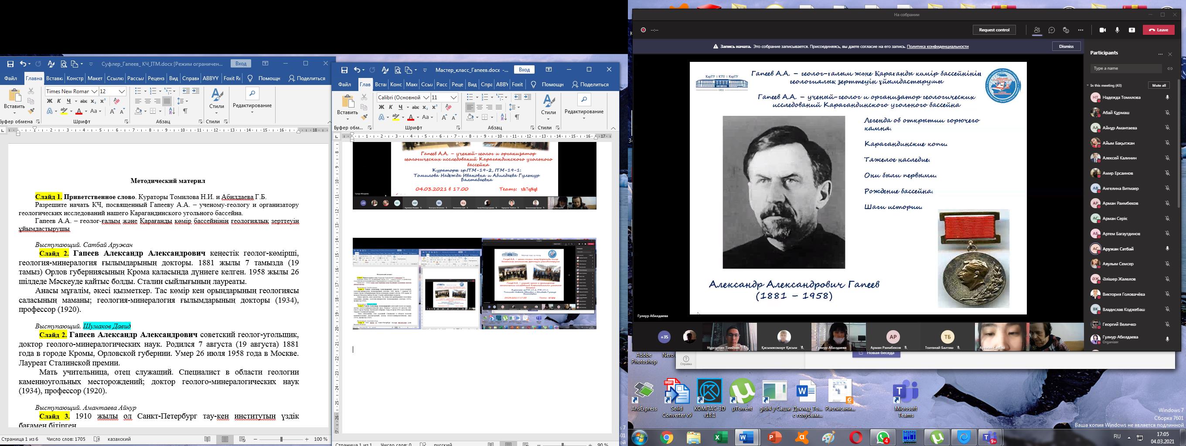The width and height of the screenshot is (1186, 446).
Task: Open Макет tab in Суфлер_Гапеев window
Action: pos(95,78)
